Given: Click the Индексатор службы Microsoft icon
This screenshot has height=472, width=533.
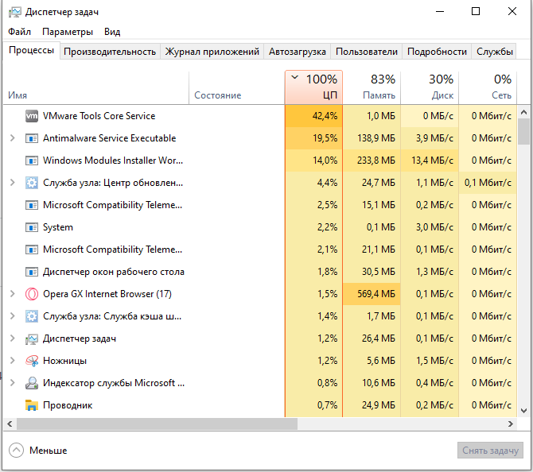Looking at the screenshot, I should pos(32,383).
